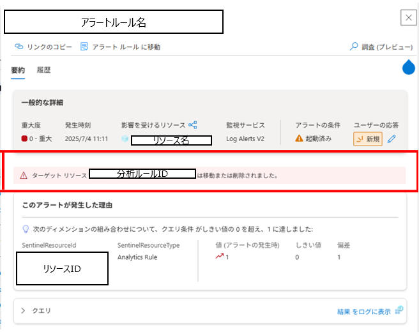Click the red trend arrow icon
The height and width of the screenshot is (332, 419).
click(x=219, y=257)
